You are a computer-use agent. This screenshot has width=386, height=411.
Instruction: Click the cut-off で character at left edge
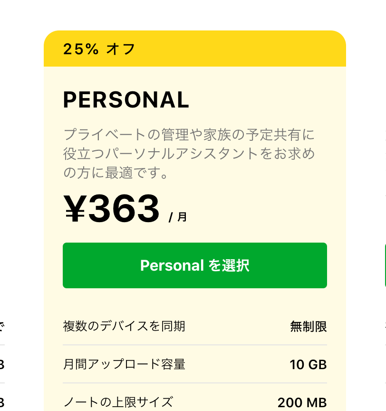click(1, 326)
